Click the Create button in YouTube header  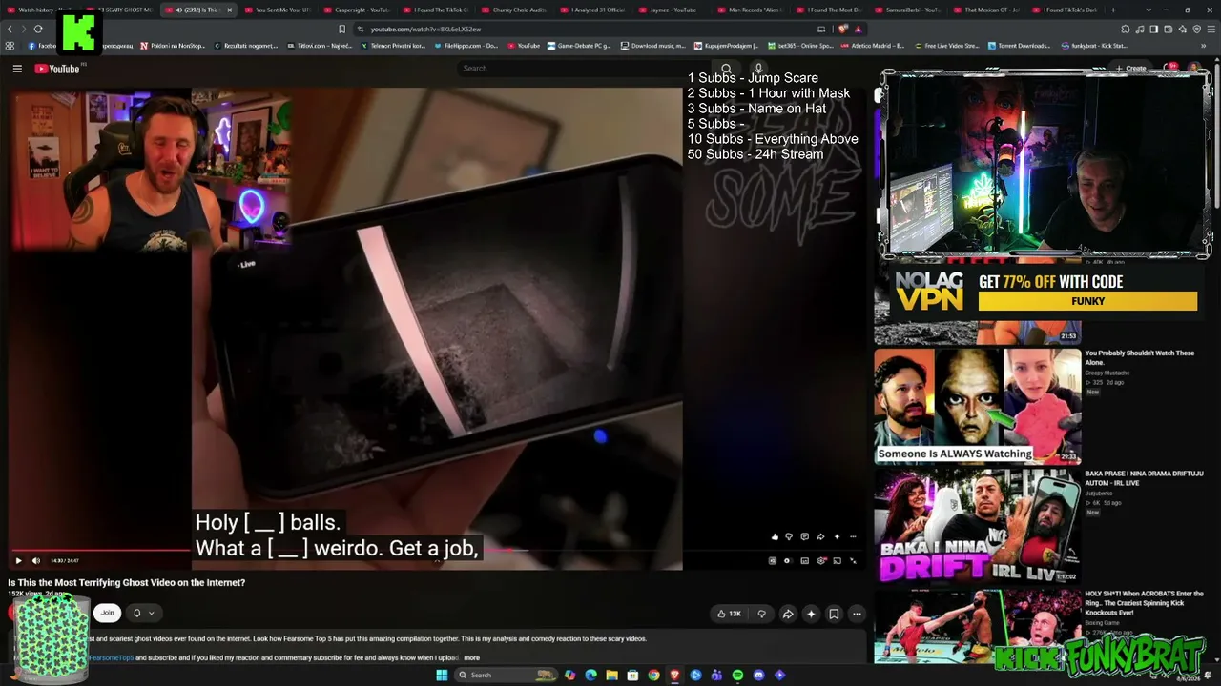[x=1130, y=69]
